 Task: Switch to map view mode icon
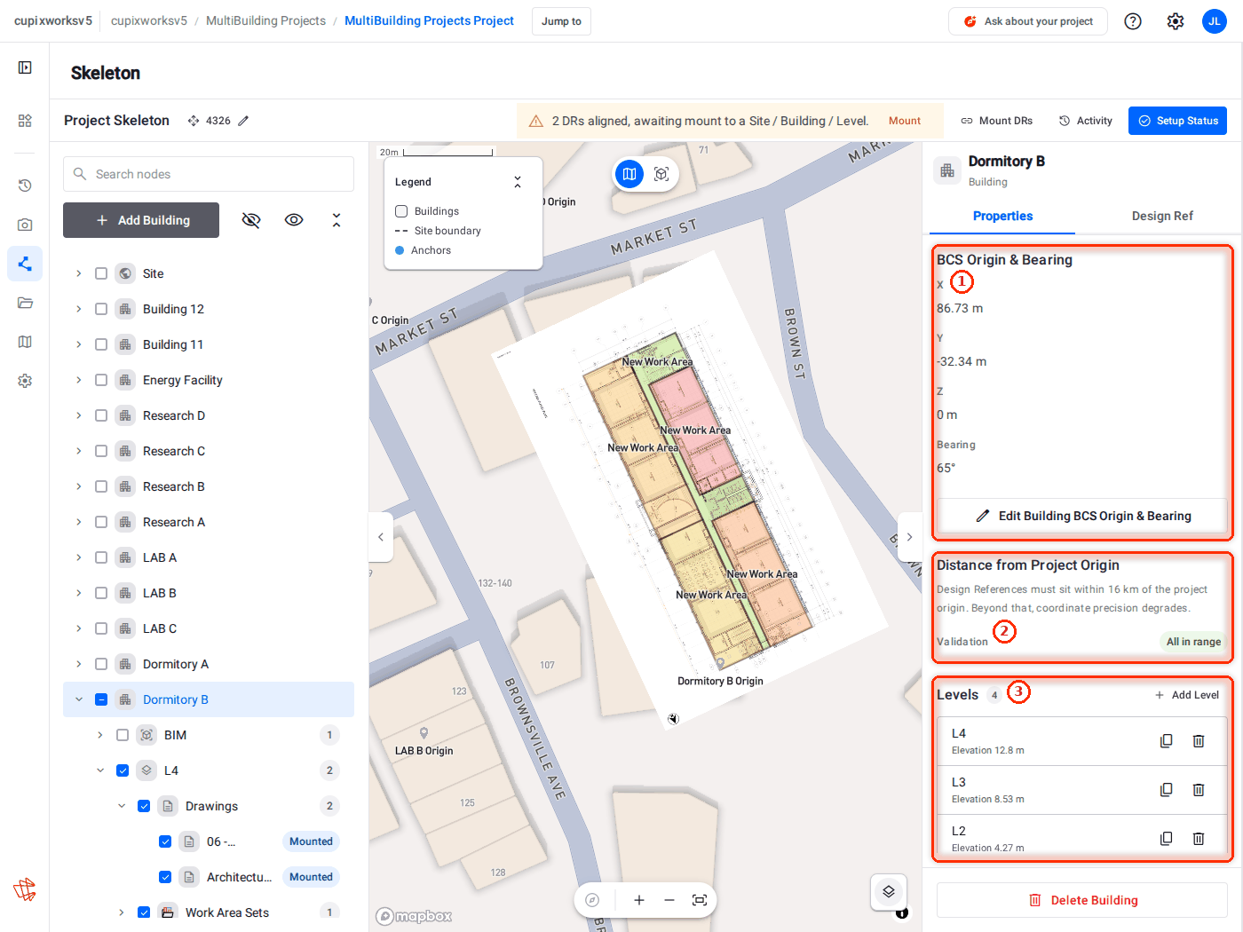tap(629, 174)
